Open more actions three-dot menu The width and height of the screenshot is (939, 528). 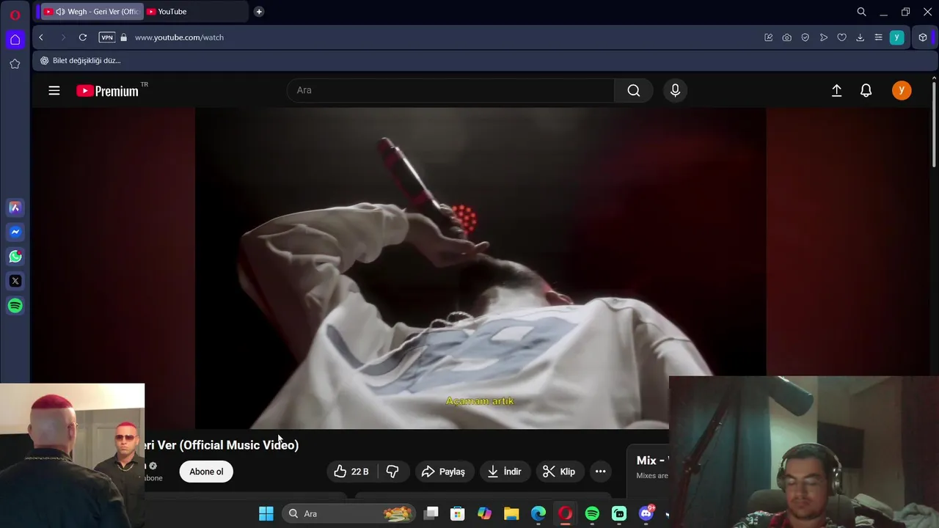pos(600,472)
